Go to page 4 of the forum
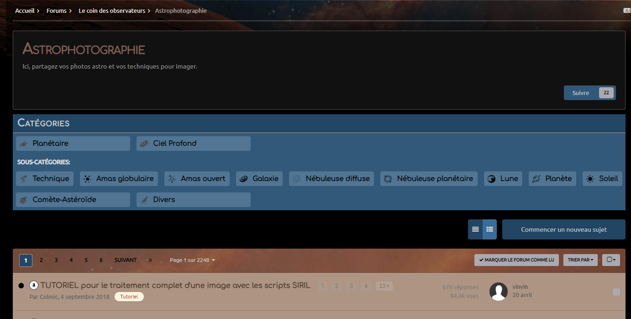This screenshot has height=319, width=631. [71, 260]
